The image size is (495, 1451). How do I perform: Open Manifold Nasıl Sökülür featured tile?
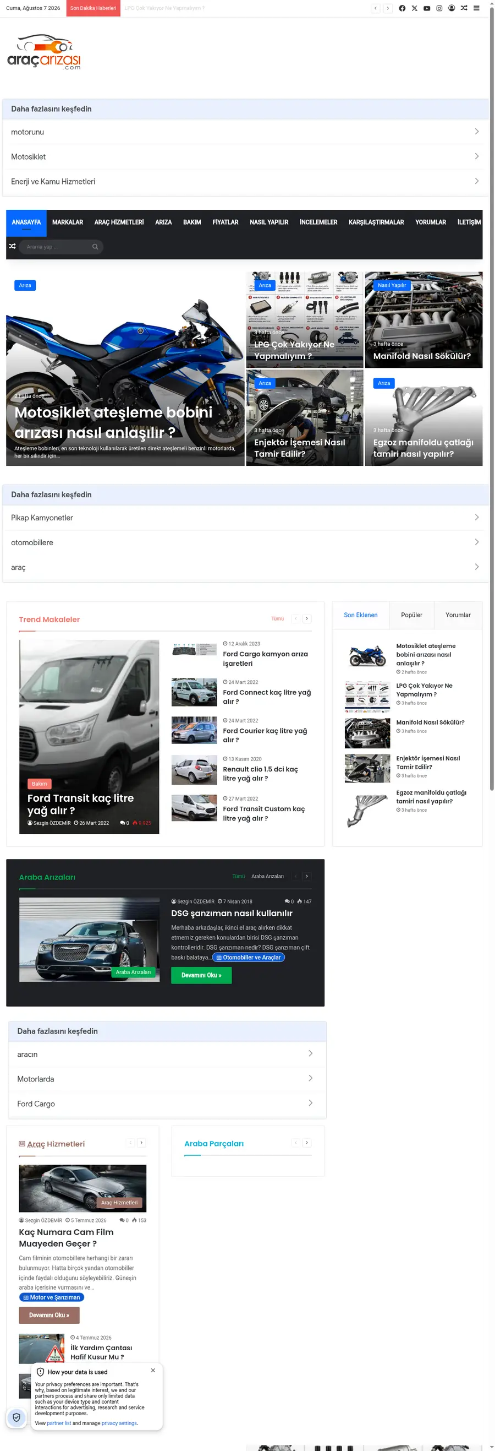pos(424,320)
